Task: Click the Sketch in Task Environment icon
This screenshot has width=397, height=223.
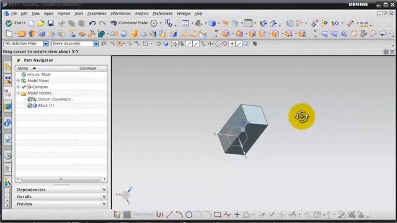Action: tap(117, 214)
